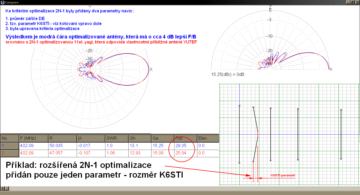The width and height of the screenshot is (360, 195).
Task: Click the horizontal scrollbar left arrow
Action: tap(2, 188)
